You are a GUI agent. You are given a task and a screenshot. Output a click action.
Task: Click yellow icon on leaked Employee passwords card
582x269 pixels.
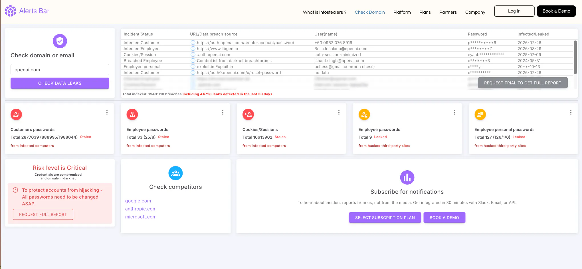(x=364, y=114)
